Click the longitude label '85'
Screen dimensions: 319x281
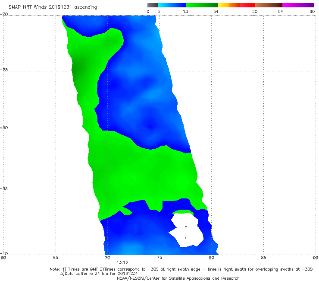tap(263, 258)
